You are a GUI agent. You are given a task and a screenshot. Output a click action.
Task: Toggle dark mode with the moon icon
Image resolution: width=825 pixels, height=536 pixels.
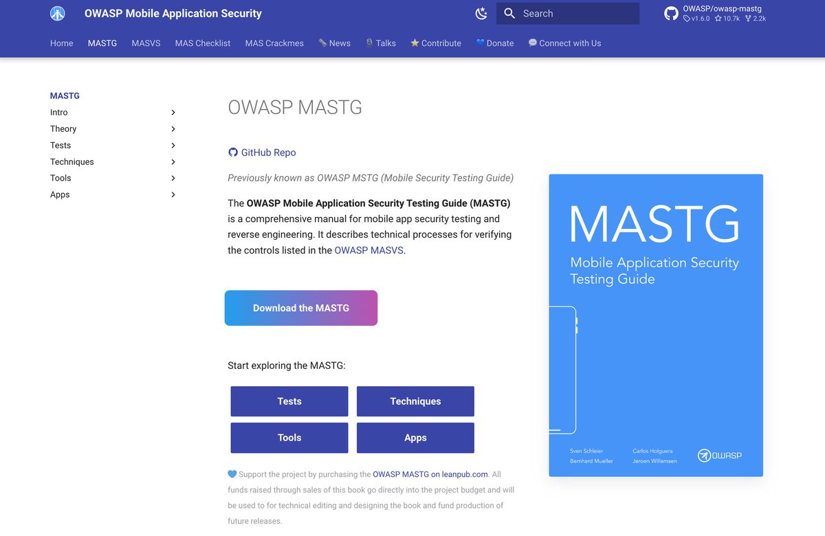[x=481, y=14]
